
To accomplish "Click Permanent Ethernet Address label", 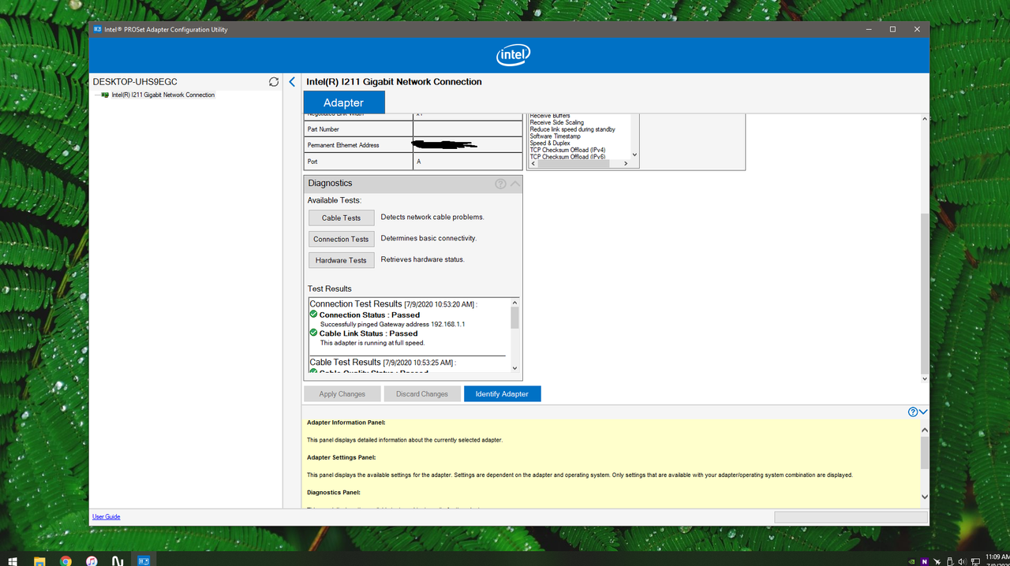I will click(343, 145).
